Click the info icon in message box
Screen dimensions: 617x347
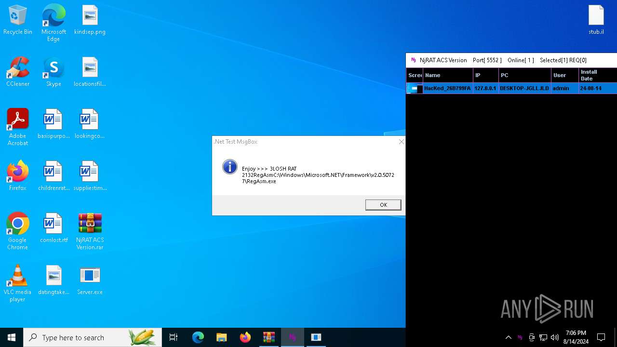229,167
